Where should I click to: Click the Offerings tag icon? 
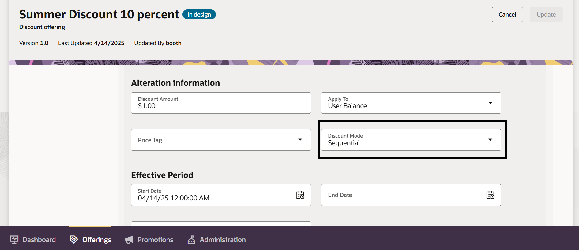pyautogui.click(x=74, y=240)
